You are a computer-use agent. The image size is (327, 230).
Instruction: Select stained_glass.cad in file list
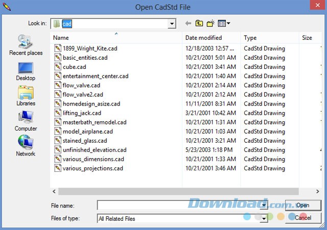click(85, 141)
